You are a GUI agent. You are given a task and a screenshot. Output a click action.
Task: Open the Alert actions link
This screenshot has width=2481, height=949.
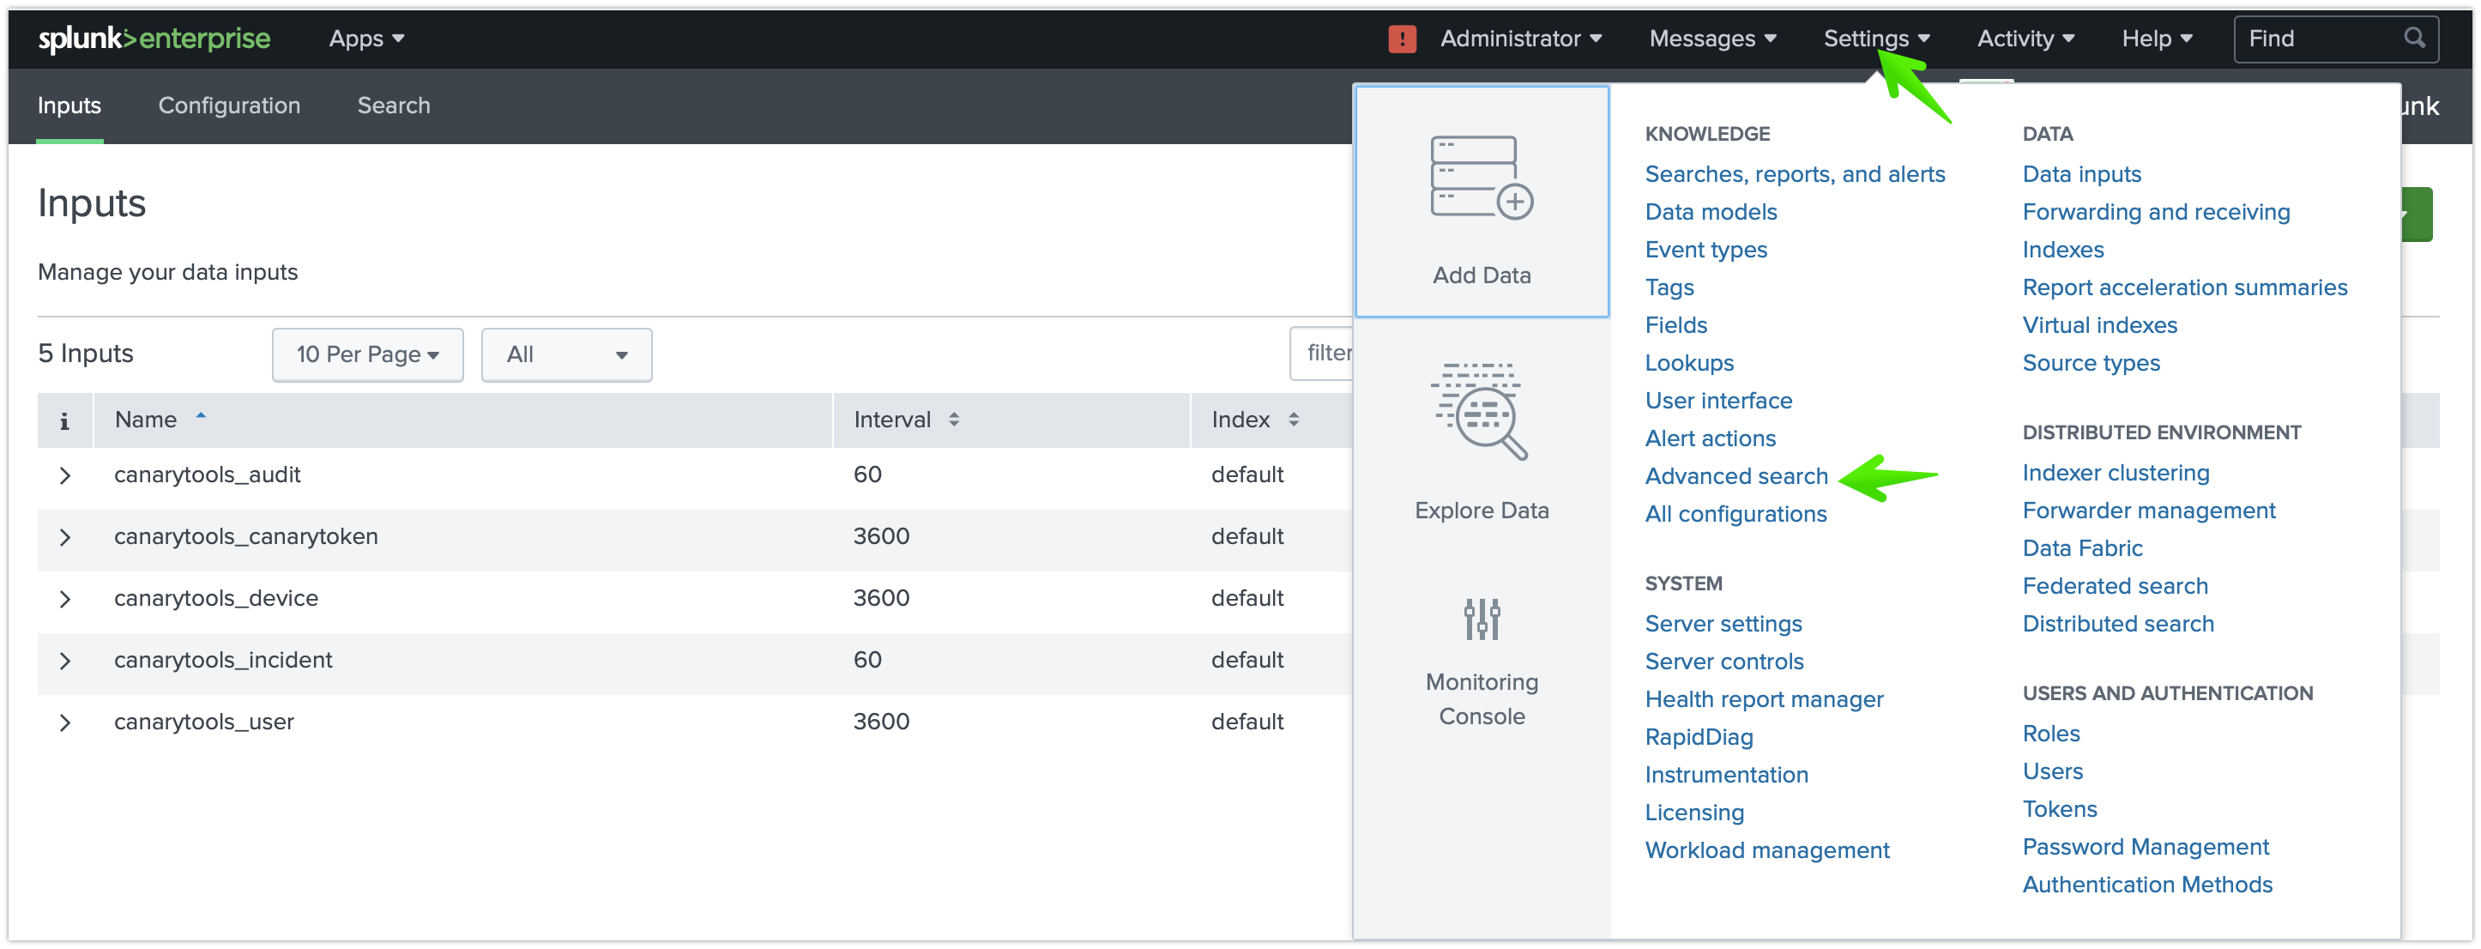[1710, 438]
